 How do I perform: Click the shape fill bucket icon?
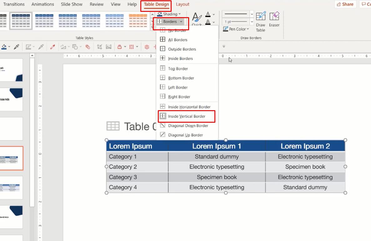coord(4,47)
